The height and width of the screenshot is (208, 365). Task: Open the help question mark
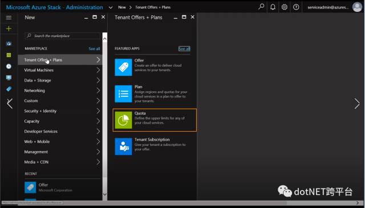(x=296, y=7)
